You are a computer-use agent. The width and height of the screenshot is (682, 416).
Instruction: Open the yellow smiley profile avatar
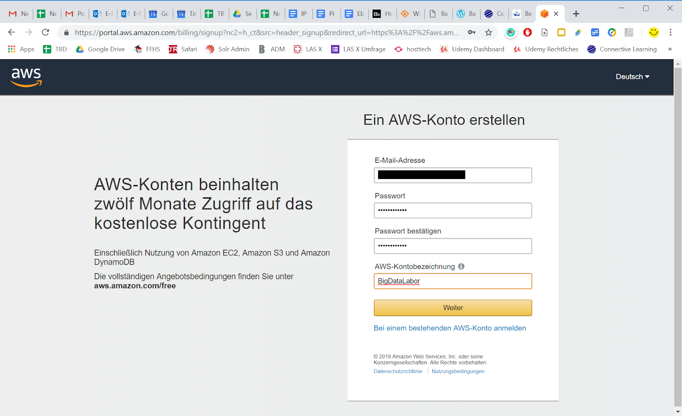click(653, 32)
